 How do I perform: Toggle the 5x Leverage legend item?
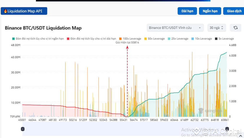tap(224, 38)
